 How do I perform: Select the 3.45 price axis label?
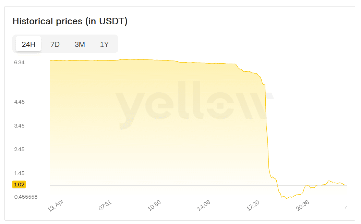(19, 126)
